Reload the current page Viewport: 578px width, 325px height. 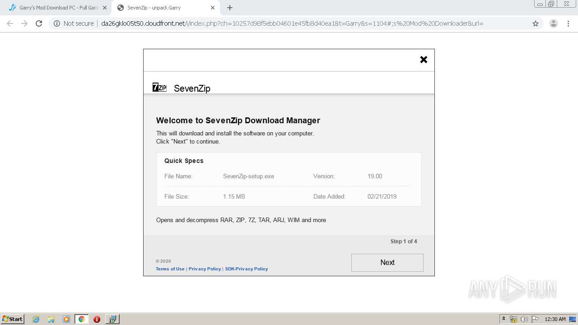pos(39,23)
